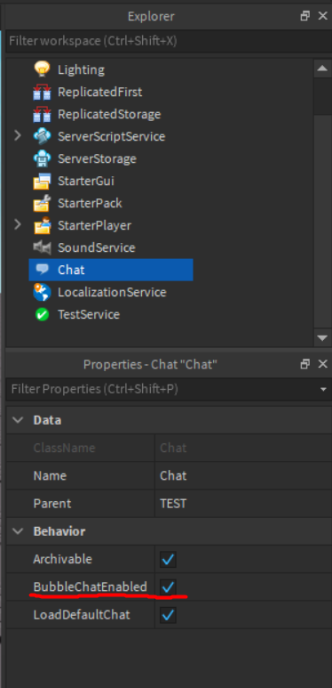Close the Properties panel

point(323,364)
